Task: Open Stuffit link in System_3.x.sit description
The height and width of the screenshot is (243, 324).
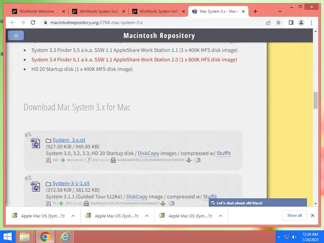Action: click(224, 153)
